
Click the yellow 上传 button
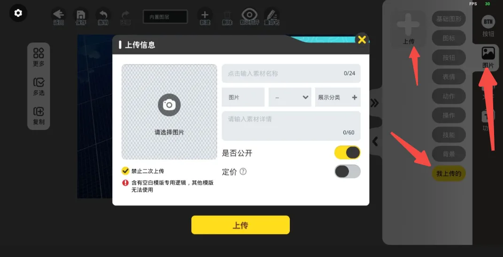click(x=240, y=225)
